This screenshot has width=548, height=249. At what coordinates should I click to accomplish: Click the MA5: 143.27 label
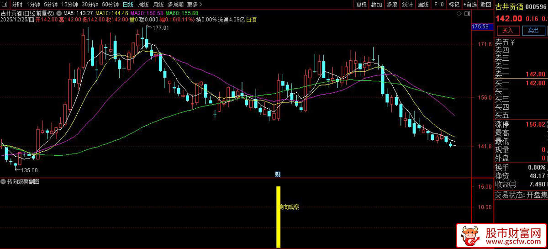click(x=79, y=13)
